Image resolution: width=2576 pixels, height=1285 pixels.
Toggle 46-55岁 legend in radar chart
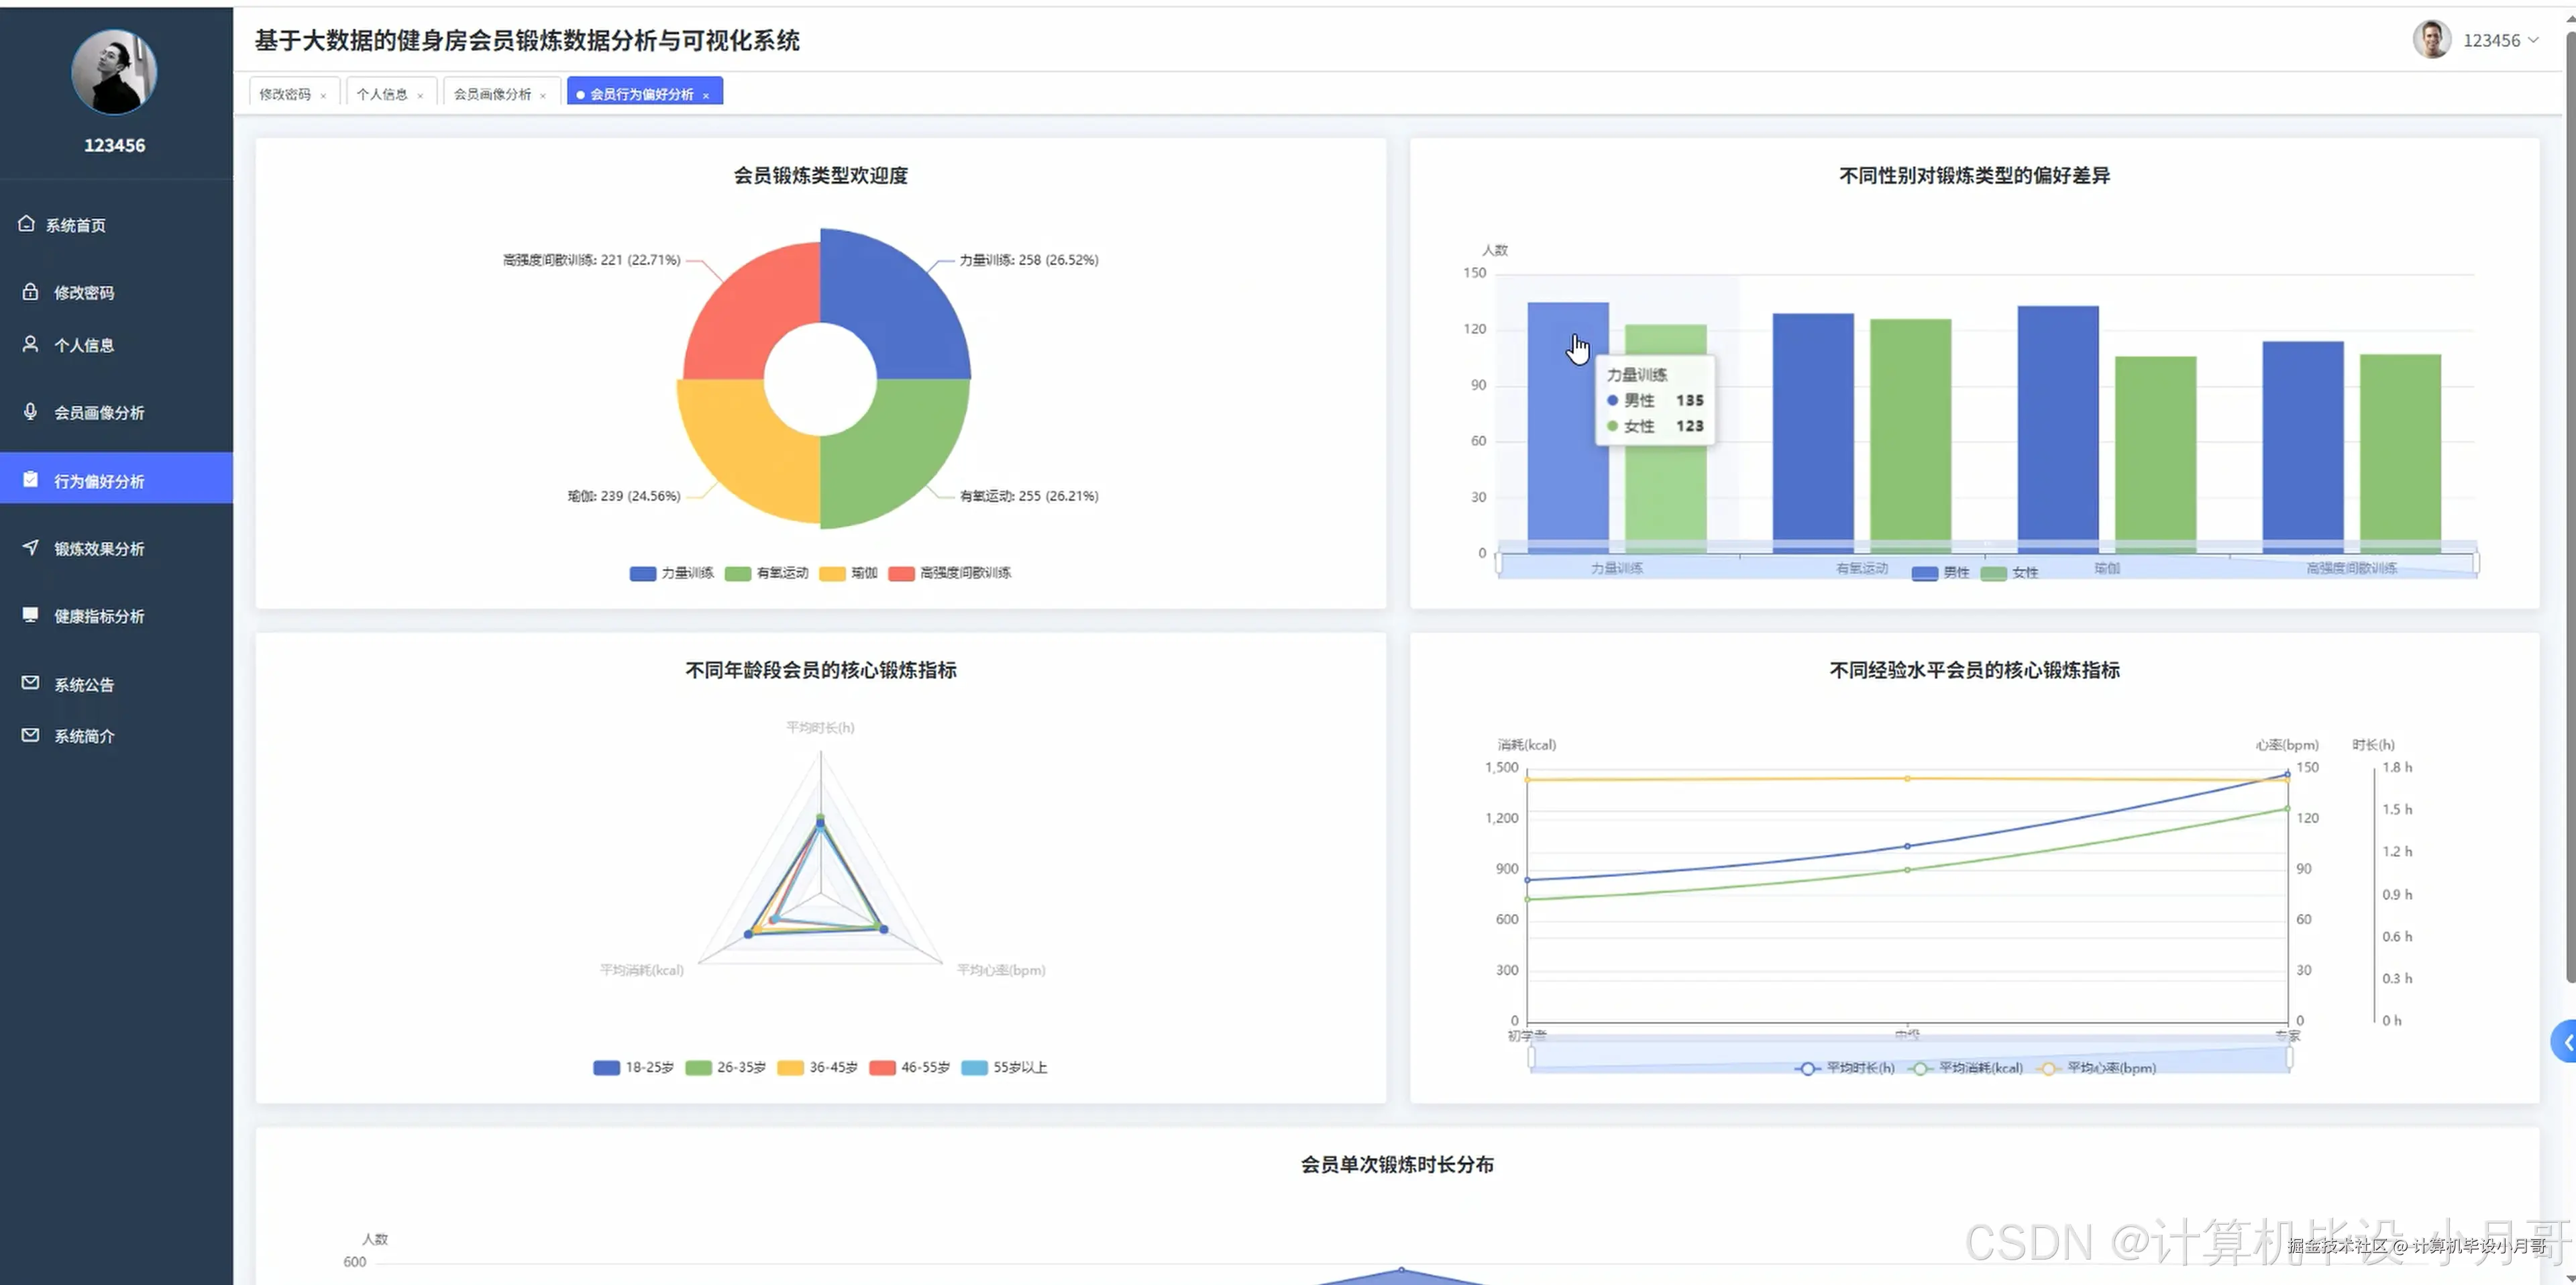point(909,1067)
